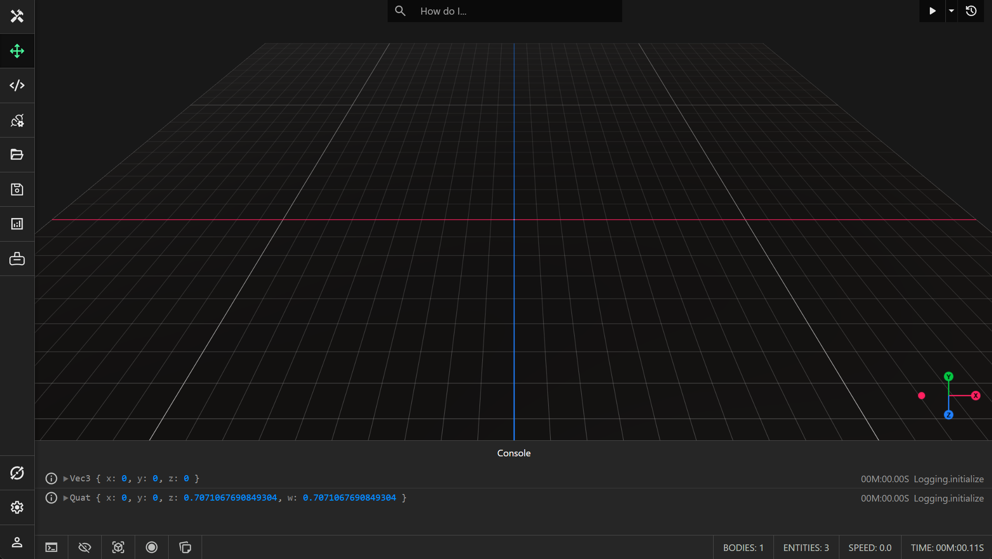Open the terminal icon below the console

[51, 547]
